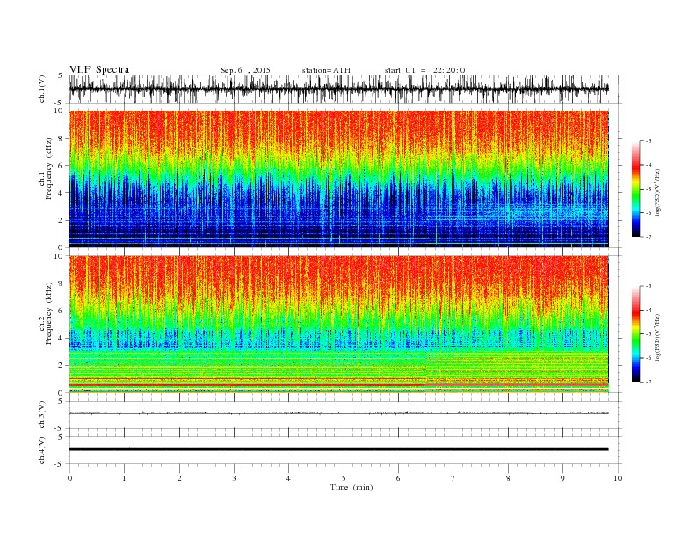Click the time-axis tick label "6"

(398, 478)
